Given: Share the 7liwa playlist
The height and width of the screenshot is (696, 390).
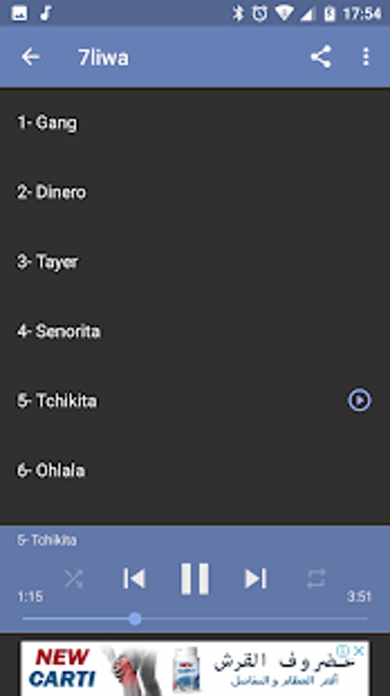Looking at the screenshot, I should pyautogui.click(x=320, y=57).
